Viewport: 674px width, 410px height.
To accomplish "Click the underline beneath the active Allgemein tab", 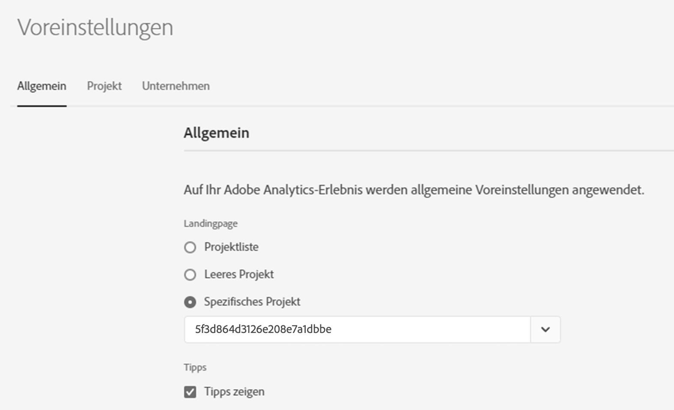I will (42, 106).
